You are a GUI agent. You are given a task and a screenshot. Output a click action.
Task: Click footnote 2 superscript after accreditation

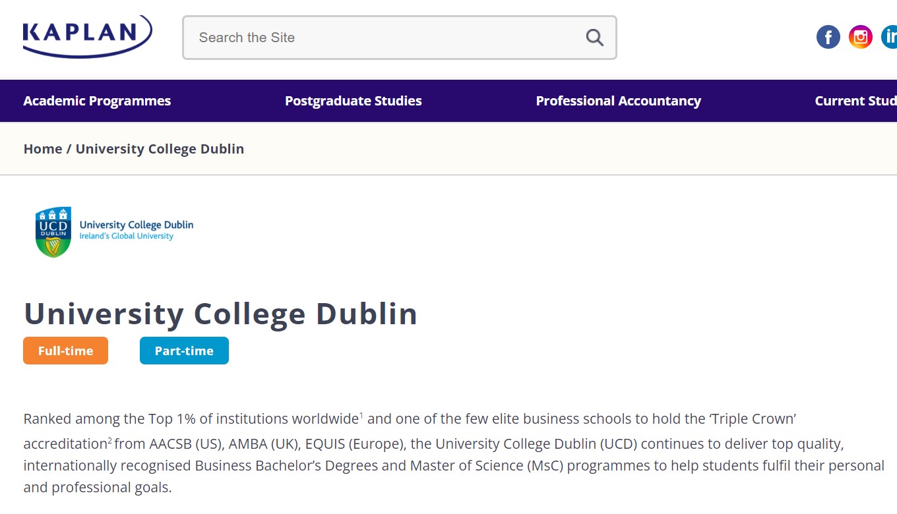[110, 439]
